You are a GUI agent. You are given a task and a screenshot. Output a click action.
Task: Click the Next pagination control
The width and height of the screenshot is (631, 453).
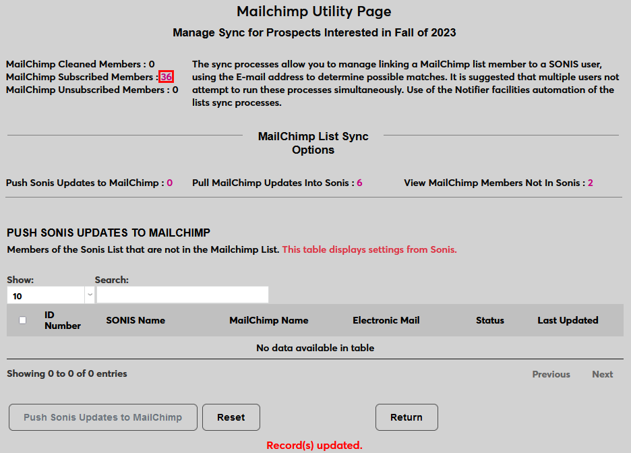[602, 374]
